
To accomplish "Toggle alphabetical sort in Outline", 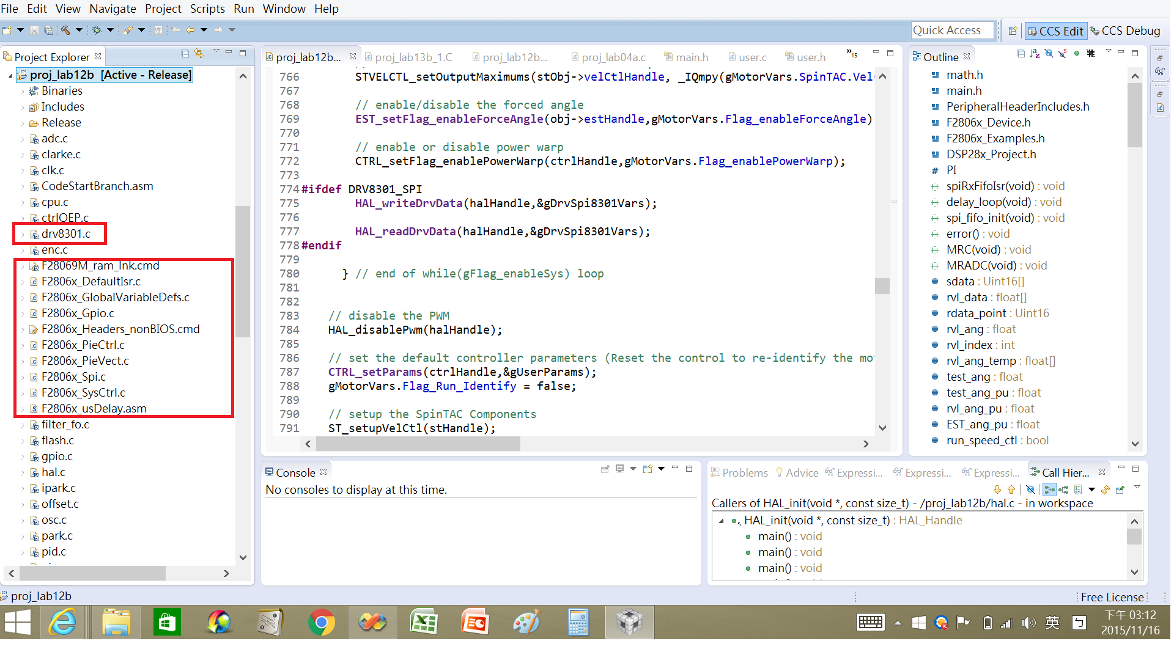I will (1035, 54).
